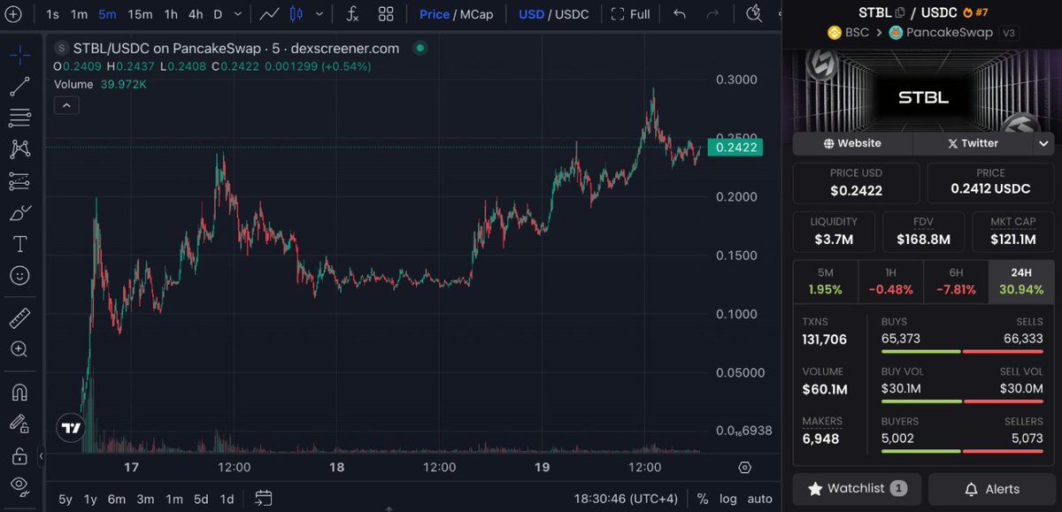
Task: Toggle hide all drawings eye icon
Action: [x=19, y=485]
